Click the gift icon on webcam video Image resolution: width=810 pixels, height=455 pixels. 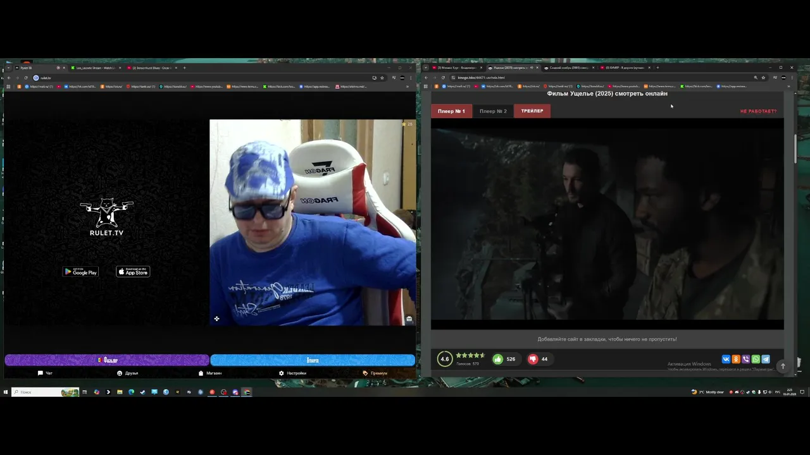409,318
